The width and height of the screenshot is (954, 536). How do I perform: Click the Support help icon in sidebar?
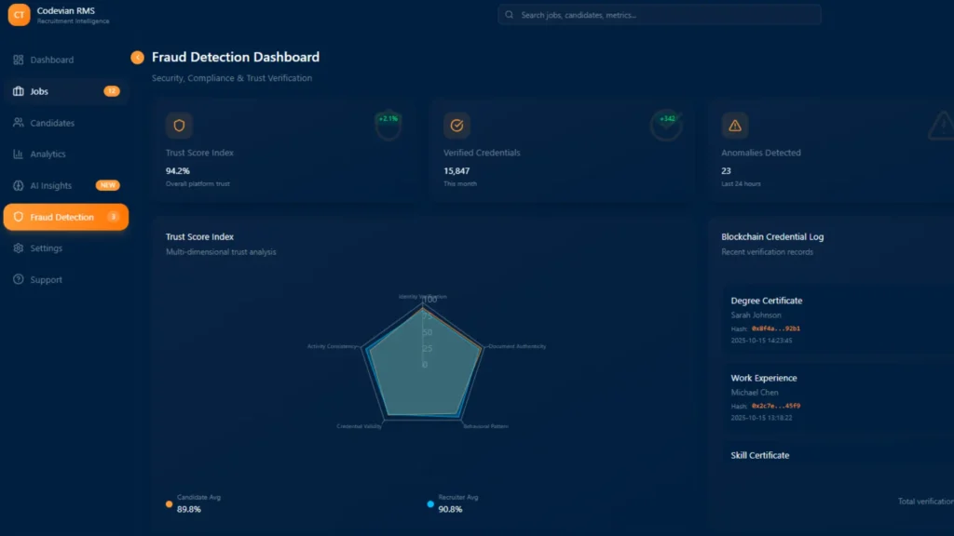click(19, 280)
